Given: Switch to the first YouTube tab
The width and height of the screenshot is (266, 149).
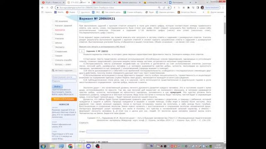Looking at the screenshot, I should (x=104, y=2).
